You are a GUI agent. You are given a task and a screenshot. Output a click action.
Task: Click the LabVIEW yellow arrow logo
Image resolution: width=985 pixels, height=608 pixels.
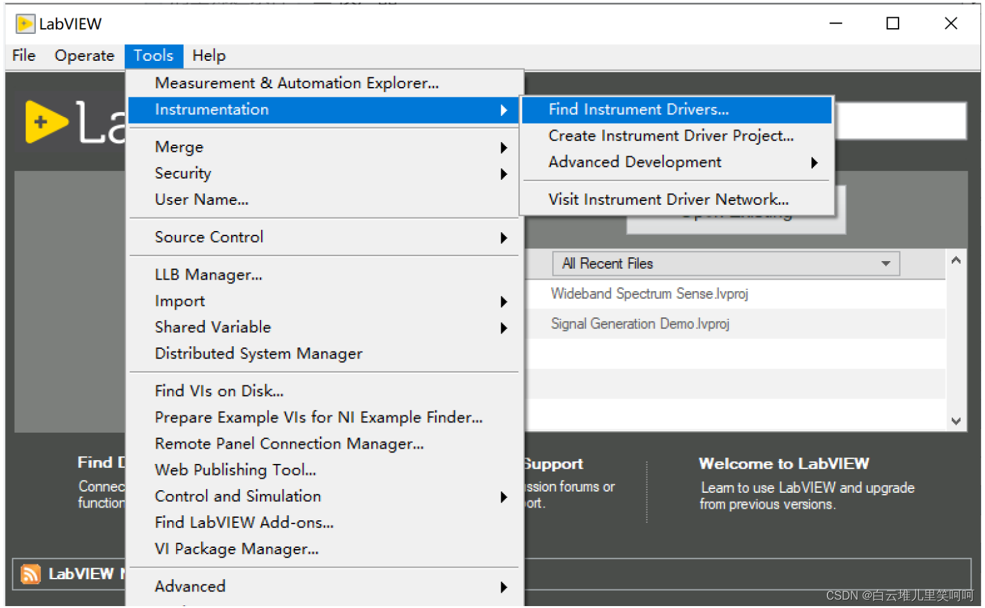(x=46, y=122)
